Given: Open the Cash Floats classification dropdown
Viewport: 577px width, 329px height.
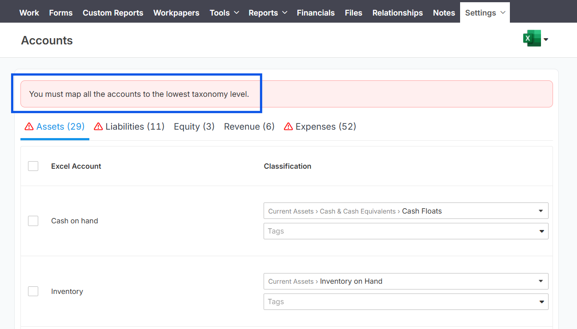Looking at the screenshot, I should (406, 211).
